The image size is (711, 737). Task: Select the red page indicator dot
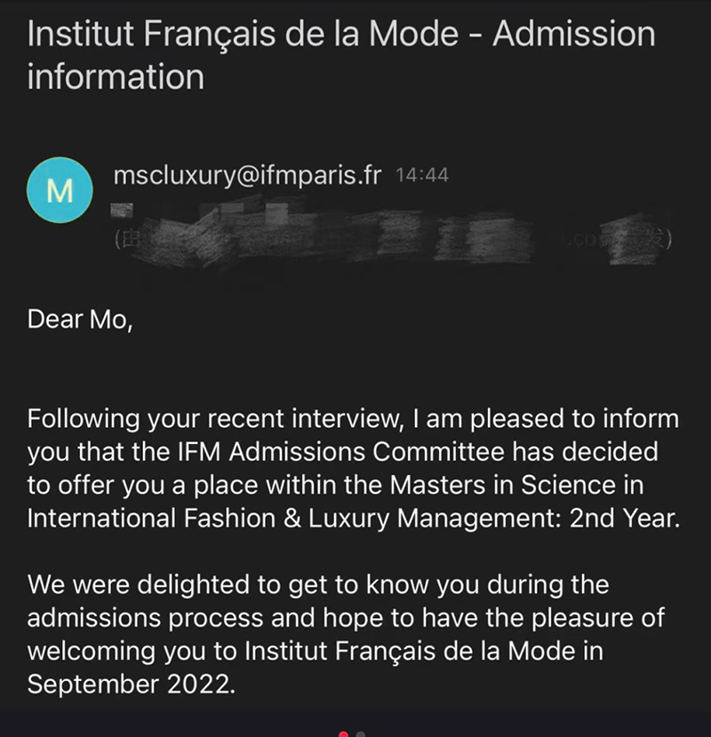(x=344, y=733)
